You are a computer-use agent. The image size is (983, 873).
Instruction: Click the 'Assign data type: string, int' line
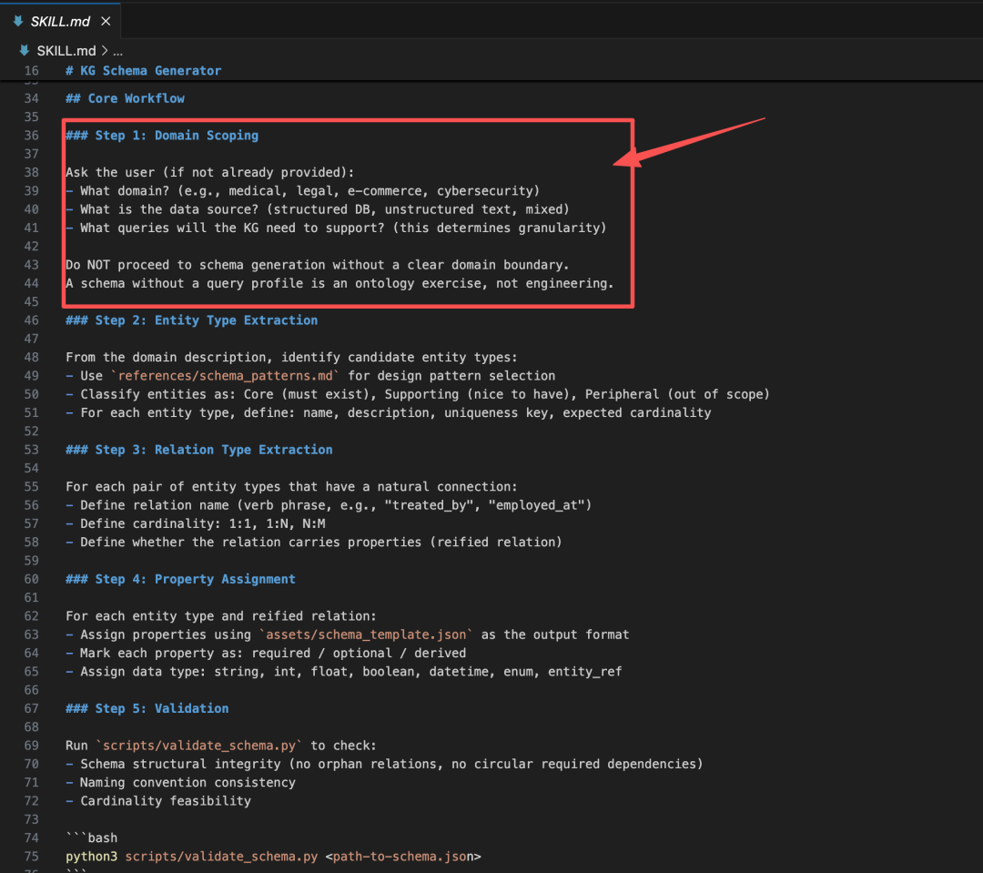click(344, 672)
